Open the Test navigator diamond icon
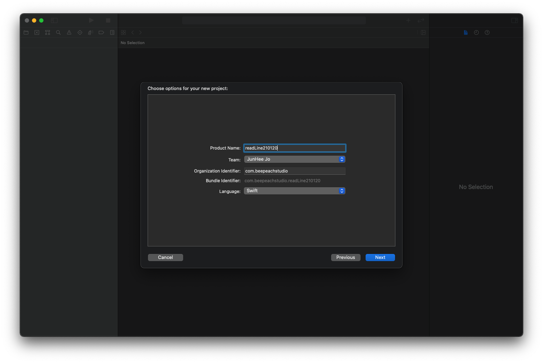 click(x=80, y=32)
